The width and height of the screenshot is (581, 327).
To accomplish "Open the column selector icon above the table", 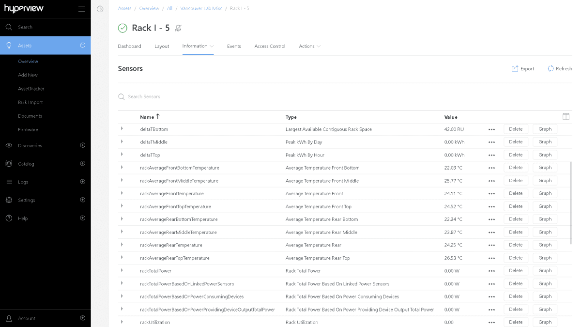I will coord(566,116).
